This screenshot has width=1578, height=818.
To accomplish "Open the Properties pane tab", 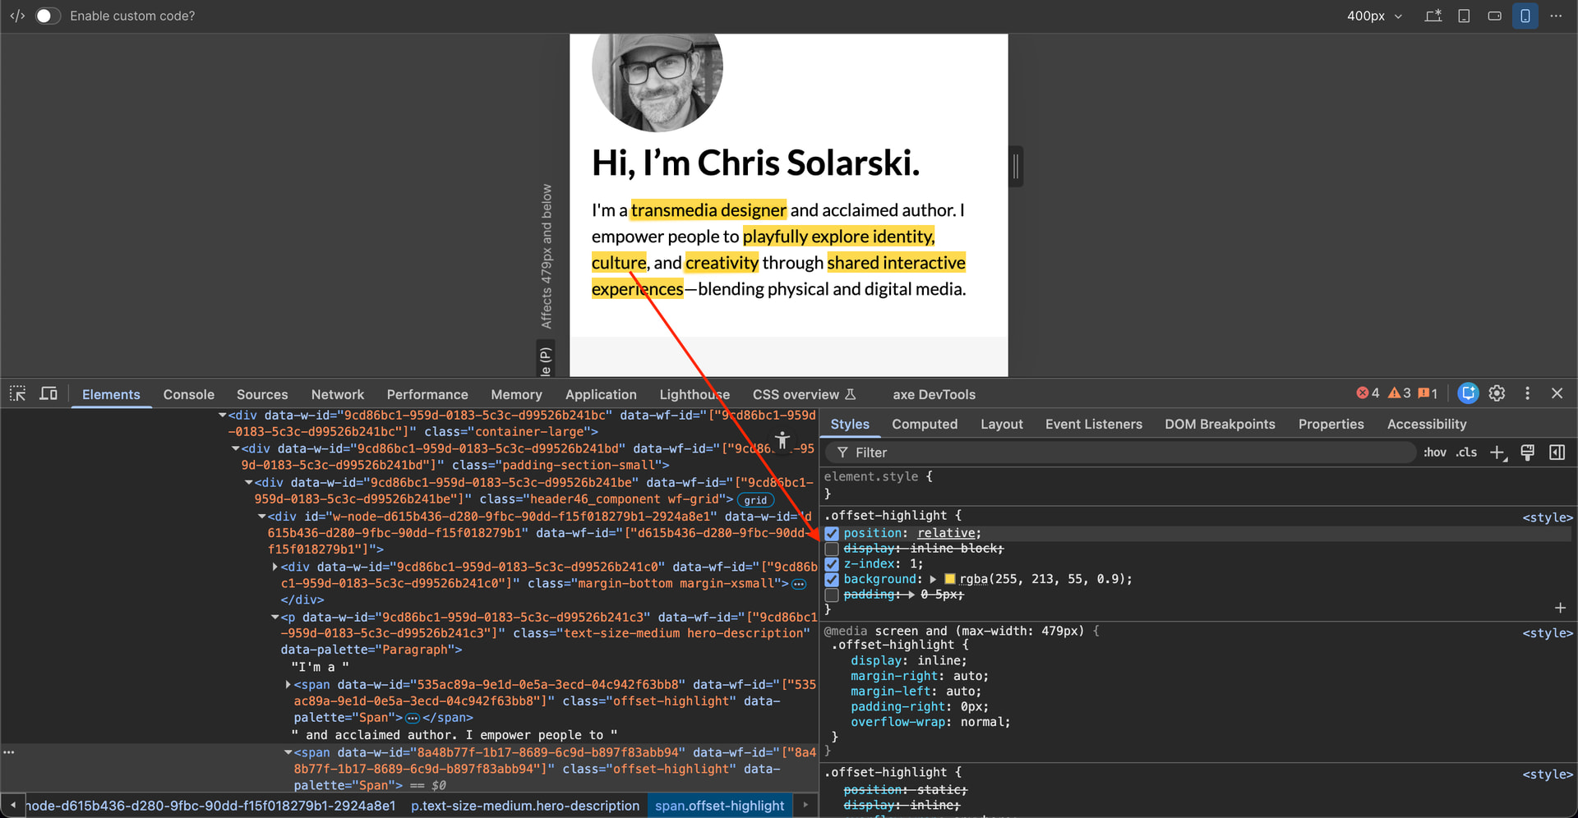I will point(1331,425).
